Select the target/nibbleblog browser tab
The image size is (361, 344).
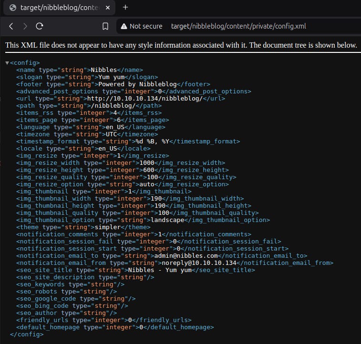click(x=60, y=8)
